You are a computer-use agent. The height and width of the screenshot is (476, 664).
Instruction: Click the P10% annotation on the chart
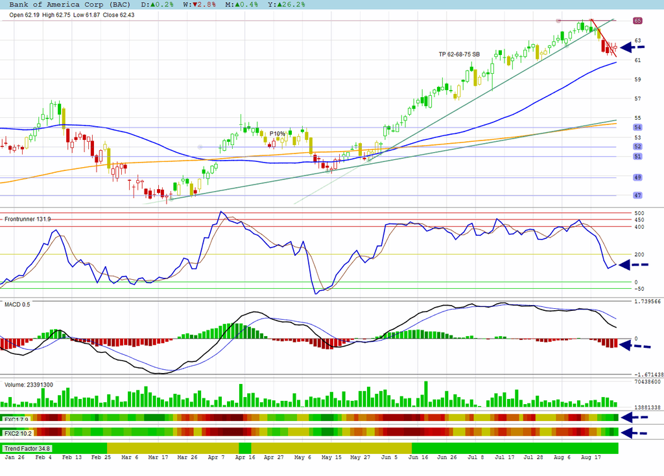pos(278,133)
